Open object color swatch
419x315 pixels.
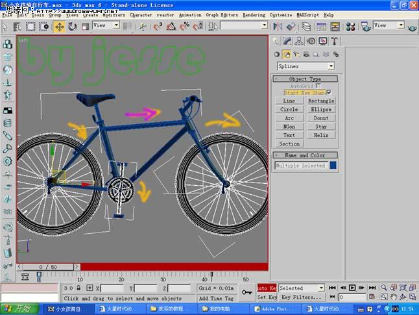tap(333, 165)
